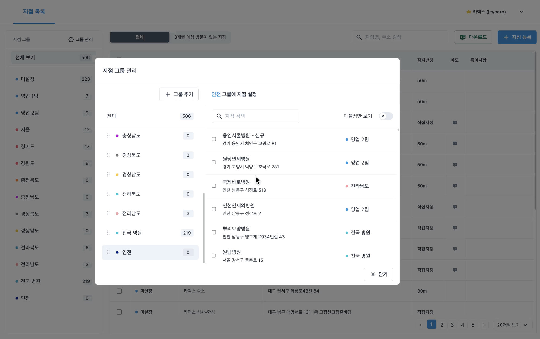The image size is (540, 339).
Task: Click magnifier icon in 지점 검색 field
Action: coord(219,116)
